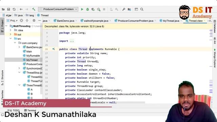Collapse the ThreadStop.java node
Viewport: 217px width, 122px height.
pos(19,73)
